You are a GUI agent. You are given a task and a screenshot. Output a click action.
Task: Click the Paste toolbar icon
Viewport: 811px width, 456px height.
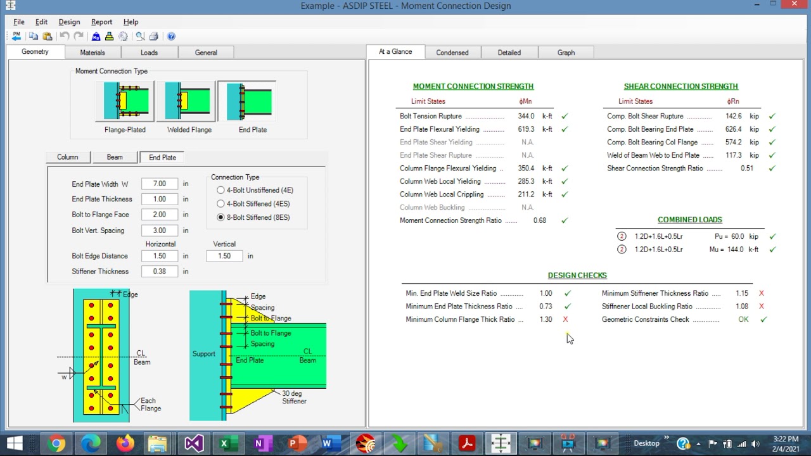point(48,37)
